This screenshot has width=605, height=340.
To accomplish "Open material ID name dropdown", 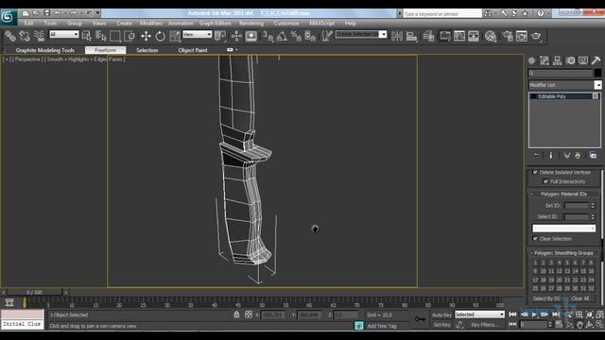I will [x=563, y=229].
